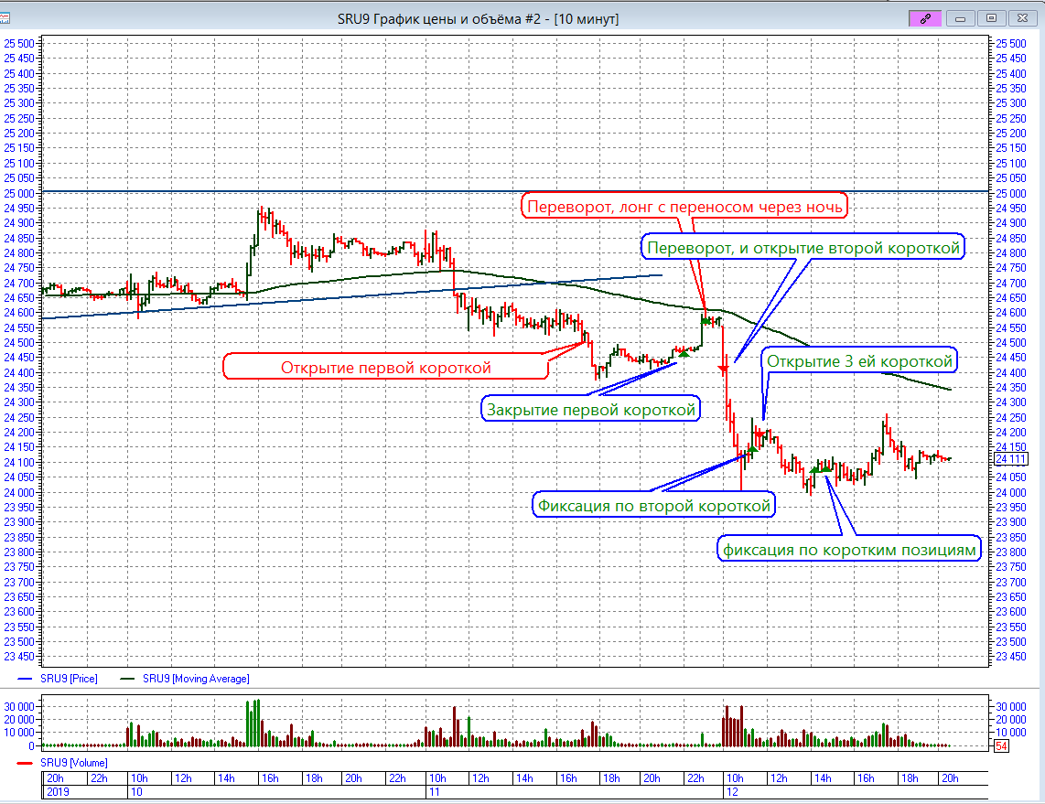Maximize the SRU9 chart window
The height and width of the screenshot is (804, 1045).
(x=990, y=17)
